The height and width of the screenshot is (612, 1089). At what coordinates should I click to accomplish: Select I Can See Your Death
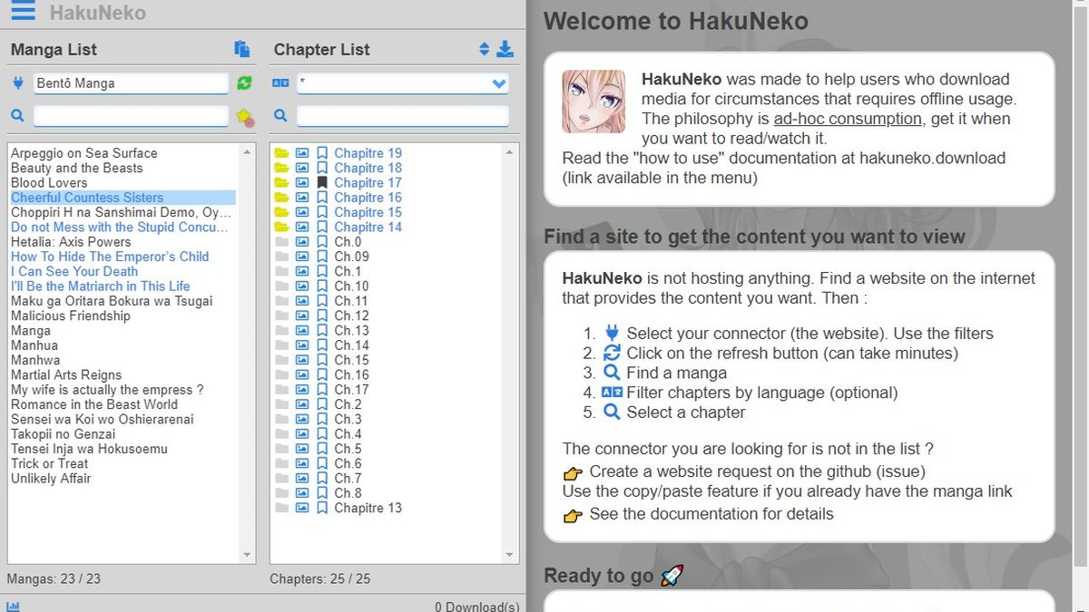pyautogui.click(x=74, y=271)
